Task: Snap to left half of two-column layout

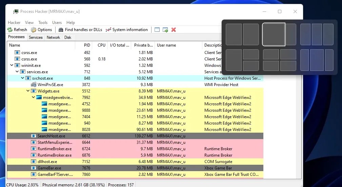Action: [234, 34]
